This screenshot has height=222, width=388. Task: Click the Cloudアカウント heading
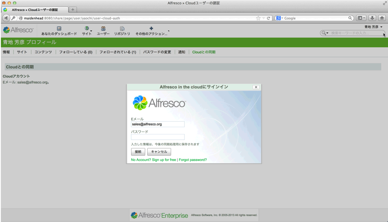coord(16,76)
